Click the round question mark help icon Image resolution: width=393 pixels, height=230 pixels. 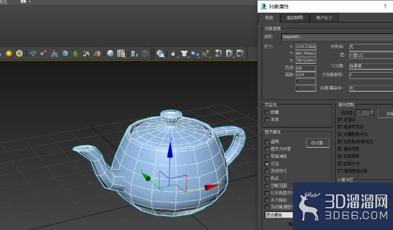click(x=145, y=53)
